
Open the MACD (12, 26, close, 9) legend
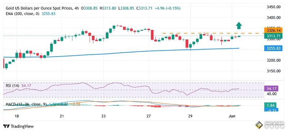point(26,104)
